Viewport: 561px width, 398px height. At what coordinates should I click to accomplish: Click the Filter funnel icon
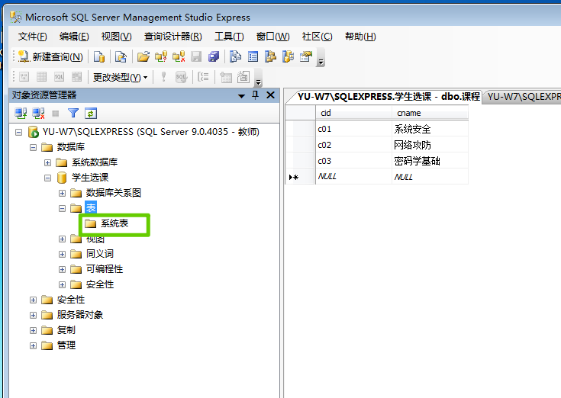tap(73, 114)
